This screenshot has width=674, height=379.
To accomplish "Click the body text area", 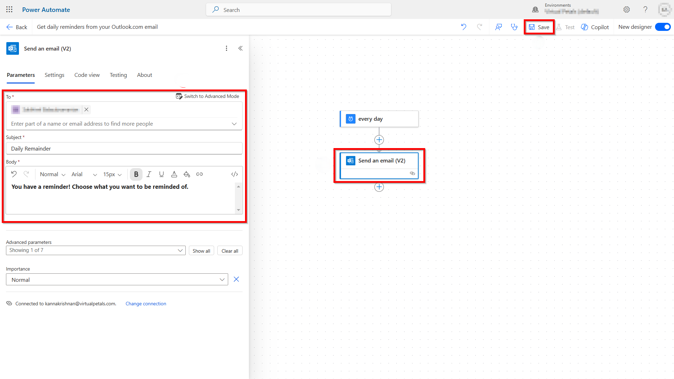I will click(x=121, y=198).
